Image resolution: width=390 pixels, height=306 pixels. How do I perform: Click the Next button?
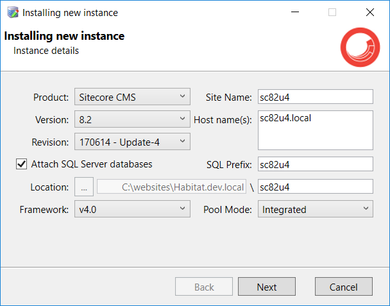click(x=267, y=287)
